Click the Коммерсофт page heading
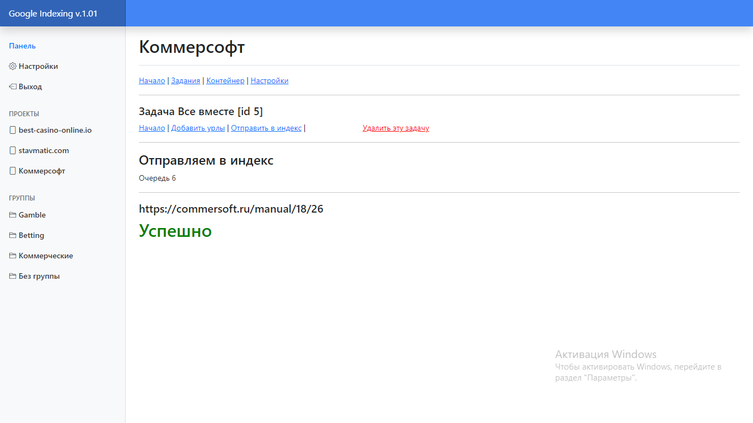 tap(192, 47)
